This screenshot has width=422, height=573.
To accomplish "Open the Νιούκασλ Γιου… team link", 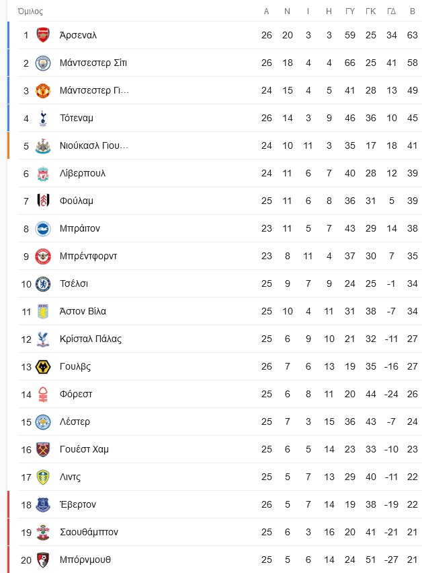I will click(93, 145).
